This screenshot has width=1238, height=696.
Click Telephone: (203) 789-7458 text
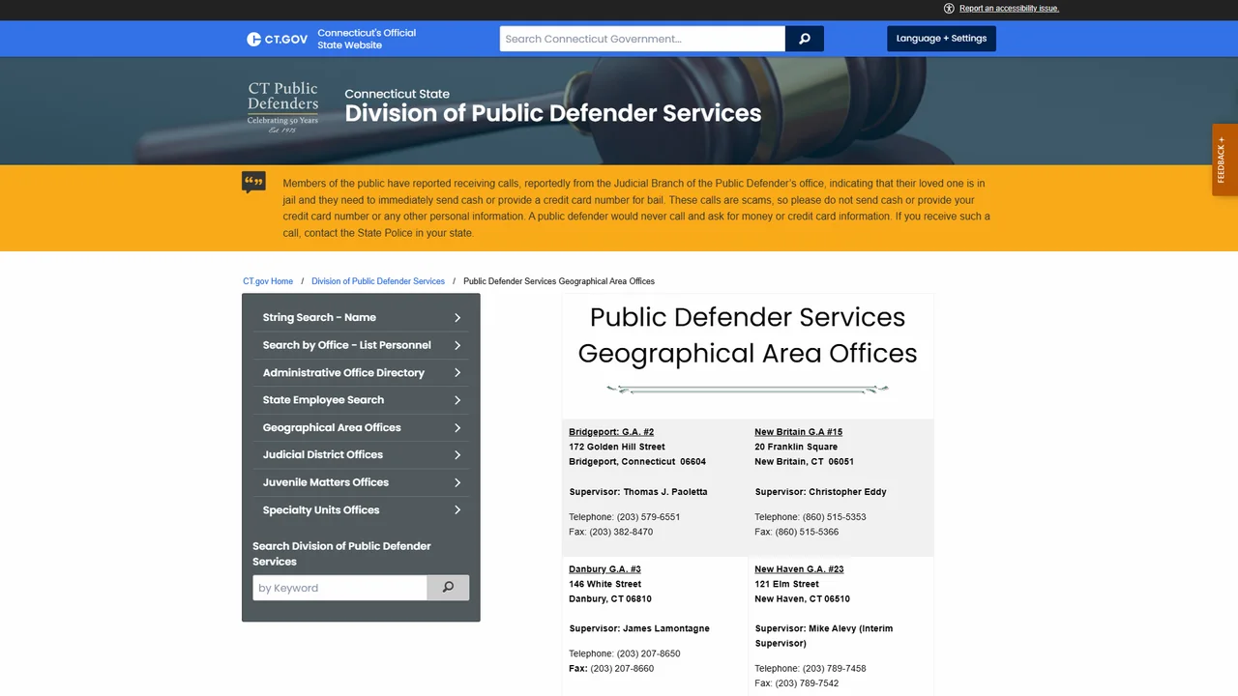[x=811, y=669]
